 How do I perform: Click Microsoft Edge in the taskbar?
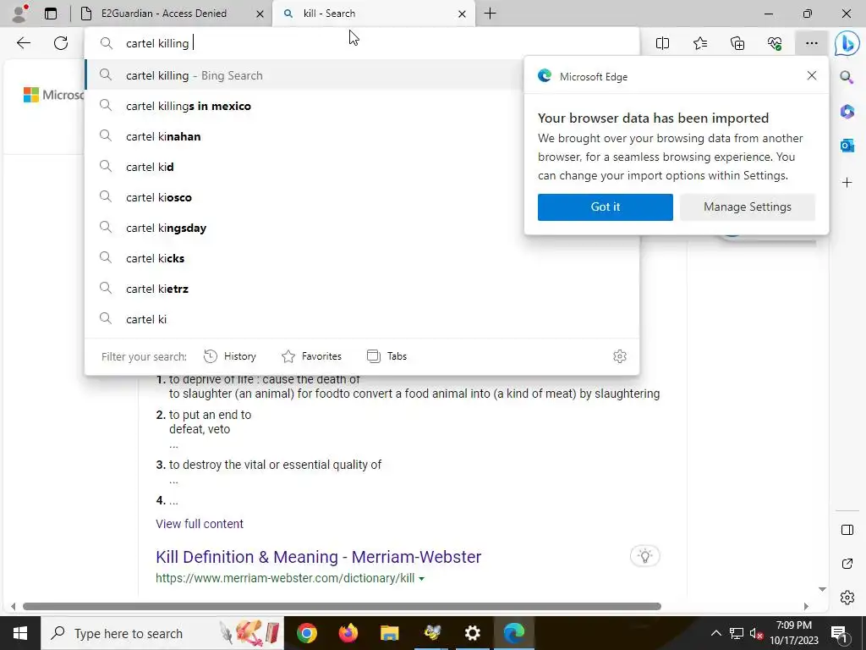coord(513,633)
